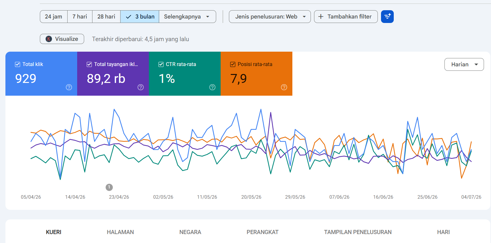Open Jenis penelusuran: Web dropdown

pyautogui.click(x=270, y=17)
